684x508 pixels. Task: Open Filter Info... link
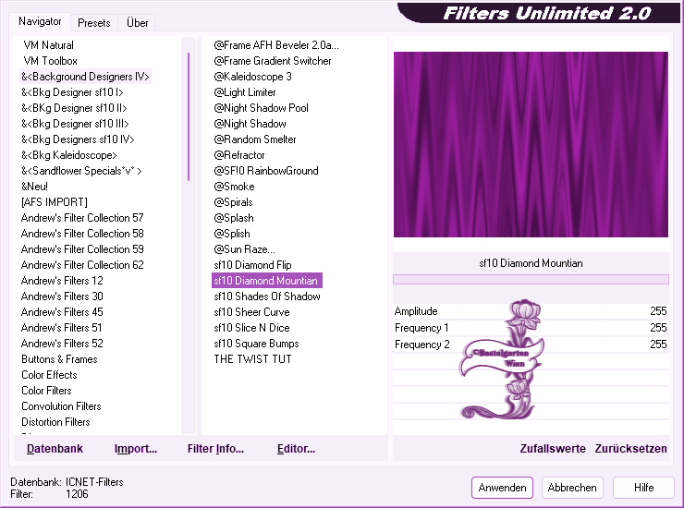215,449
